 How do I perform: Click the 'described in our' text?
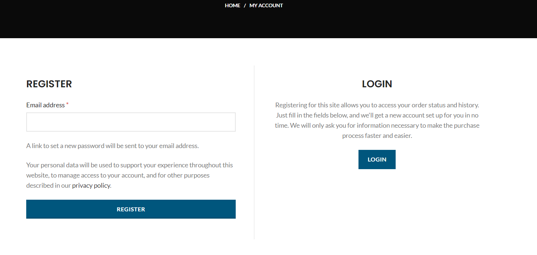[x=48, y=186]
